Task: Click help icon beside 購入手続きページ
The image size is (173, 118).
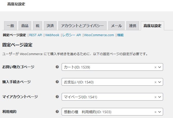Action: (57, 82)
